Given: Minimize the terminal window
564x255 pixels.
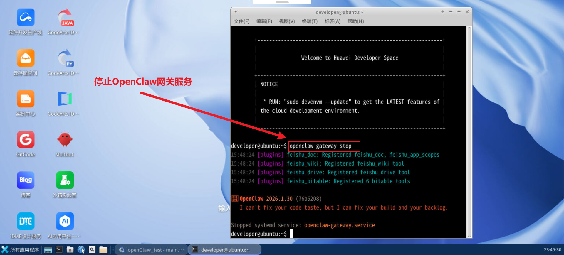Looking at the screenshot, I should [x=451, y=12].
